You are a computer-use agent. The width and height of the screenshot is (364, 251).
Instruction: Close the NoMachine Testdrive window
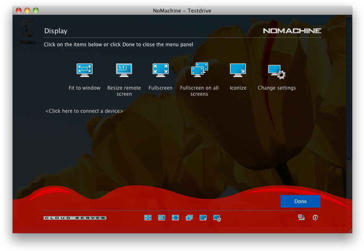(x=19, y=11)
